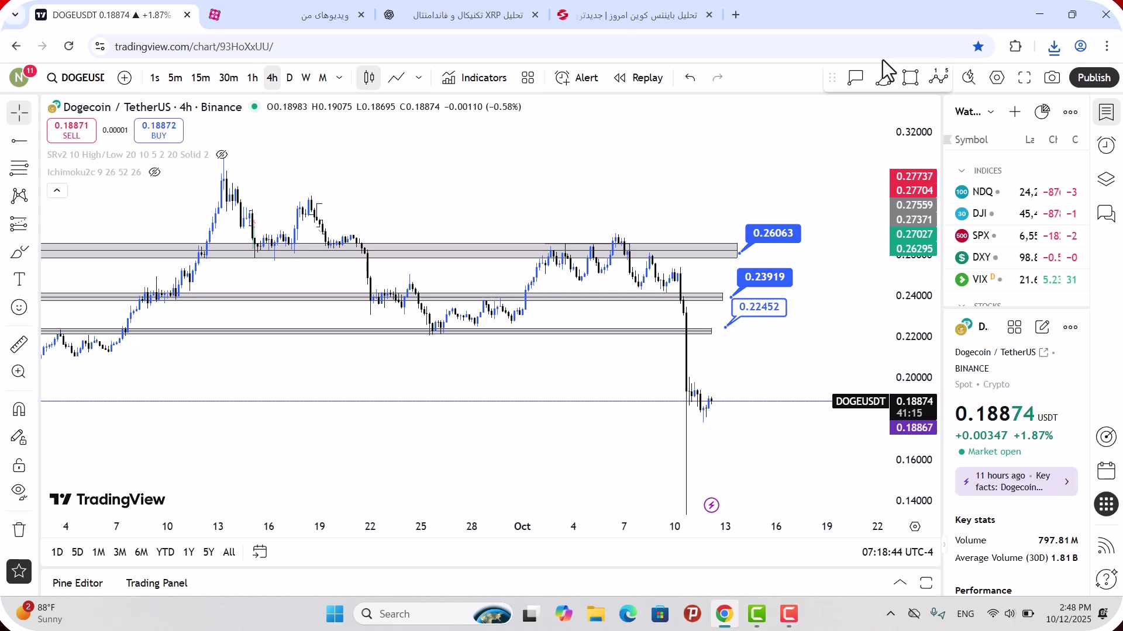Expand the timeframe dropdown arrow

point(339,78)
